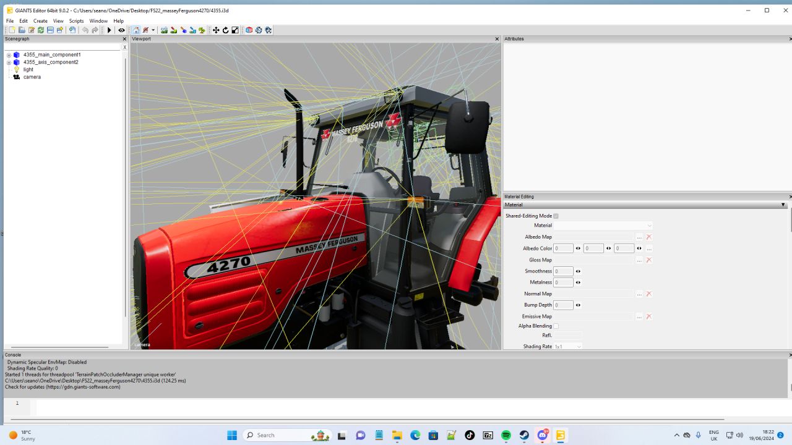Screen dimensions: 792x445
Task: Open File Explorer from the taskbar
Action: point(397,435)
